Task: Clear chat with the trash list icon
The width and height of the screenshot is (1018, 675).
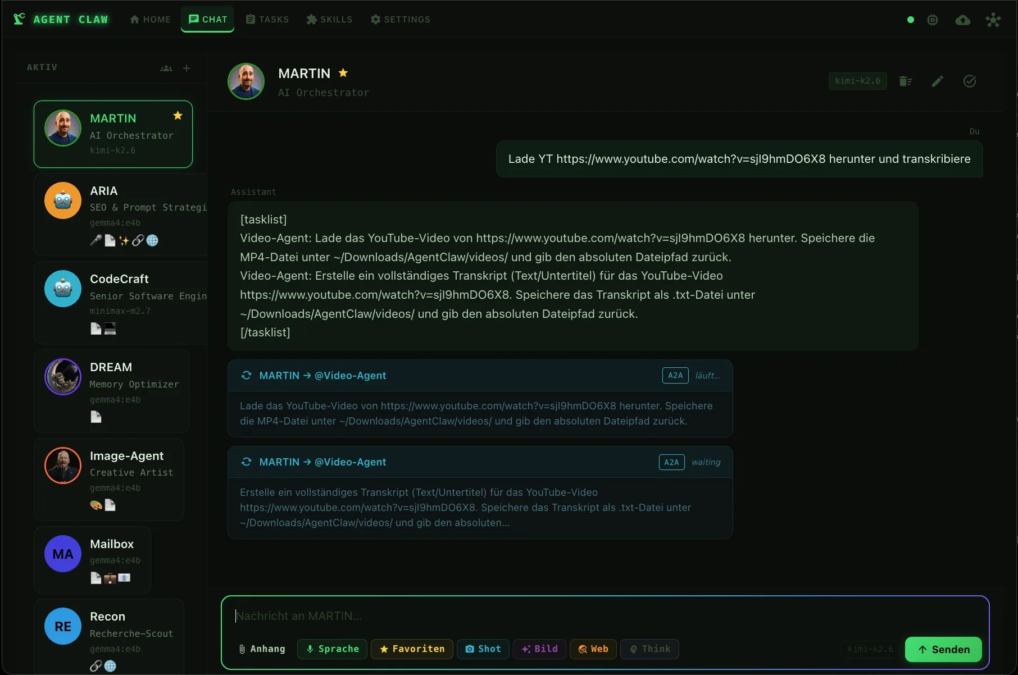Action: [x=905, y=81]
